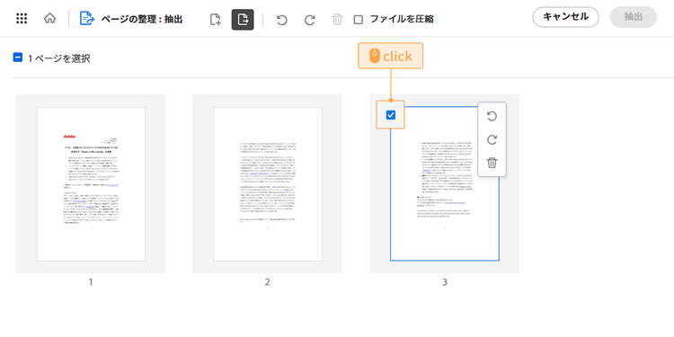The image size is (674, 337).
Task: Select the extract pages toolbar icon
Action: pos(243,20)
